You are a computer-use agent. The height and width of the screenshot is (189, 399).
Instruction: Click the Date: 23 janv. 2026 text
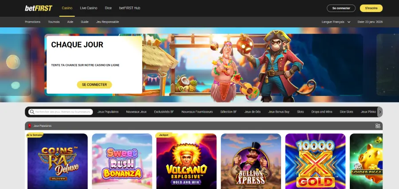coord(370,22)
